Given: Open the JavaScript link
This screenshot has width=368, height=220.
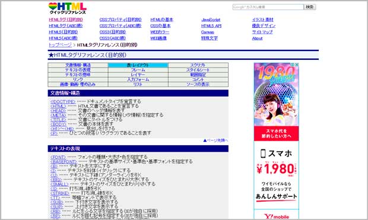Looking at the screenshot, I should 211,20.
